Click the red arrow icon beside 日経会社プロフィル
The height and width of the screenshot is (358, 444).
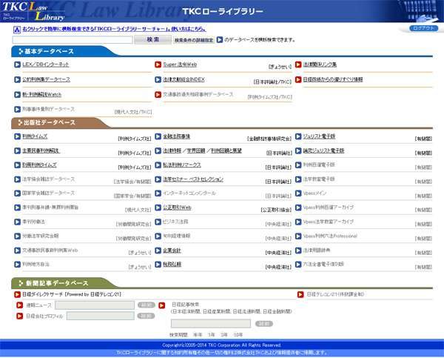[x=19, y=316]
